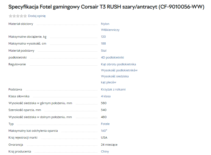This screenshot has width=211, height=155.
Task: Click 'Wysokość siedziska w górnym położeniu, mm' label
Action: [40, 103]
